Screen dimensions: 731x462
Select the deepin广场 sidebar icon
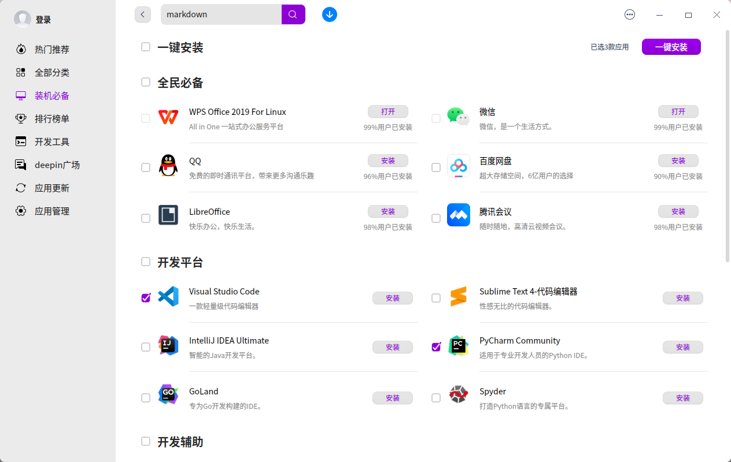coord(20,165)
